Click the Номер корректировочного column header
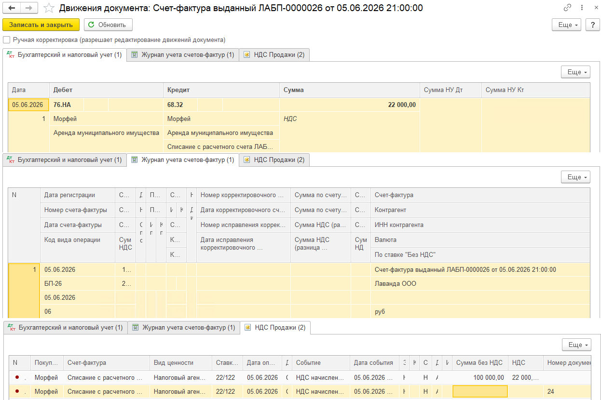Screen dimensions: 601x400 tap(243, 195)
